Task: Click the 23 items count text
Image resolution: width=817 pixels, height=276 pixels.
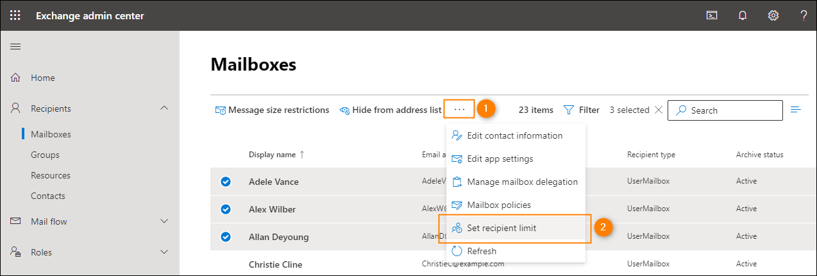Action: pyautogui.click(x=536, y=110)
